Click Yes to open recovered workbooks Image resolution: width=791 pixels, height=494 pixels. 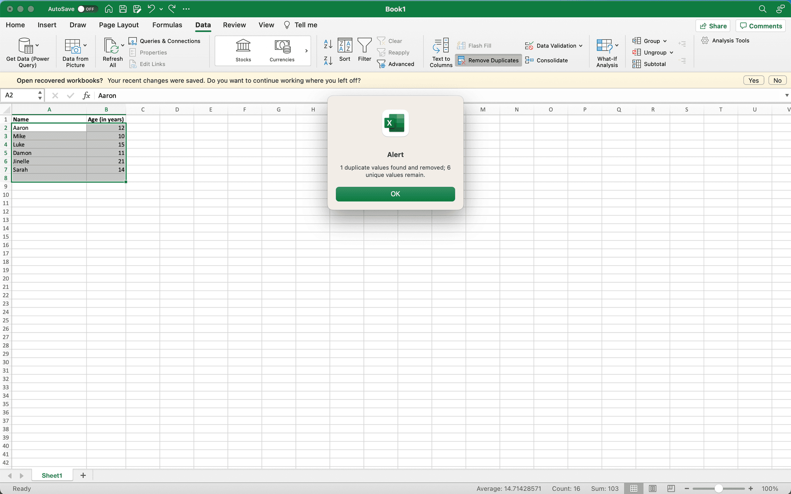tap(753, 80)
